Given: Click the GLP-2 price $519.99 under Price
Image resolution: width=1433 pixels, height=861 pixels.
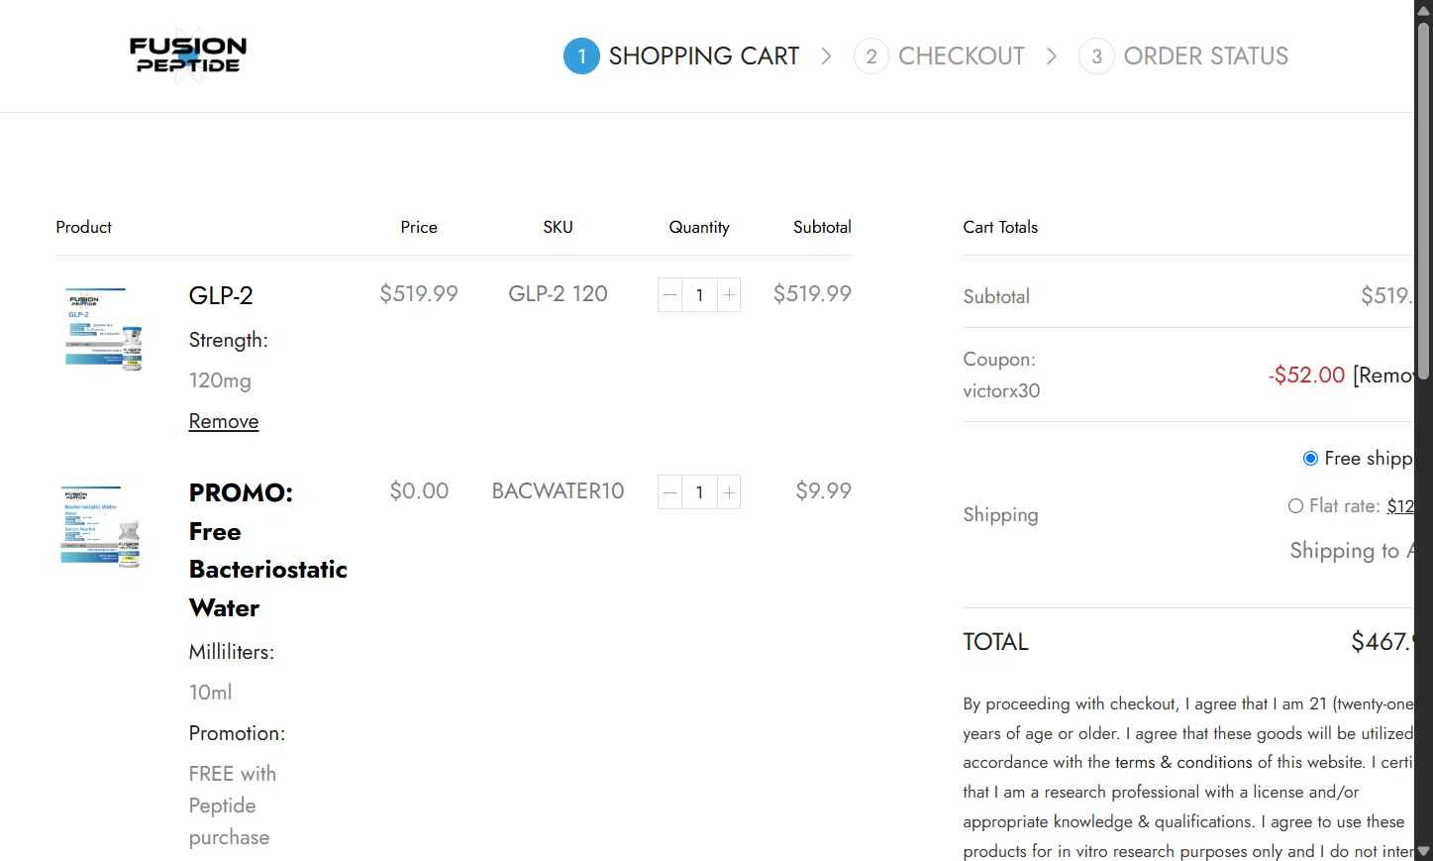Looking at the screenshot, I should coord(419,293).
